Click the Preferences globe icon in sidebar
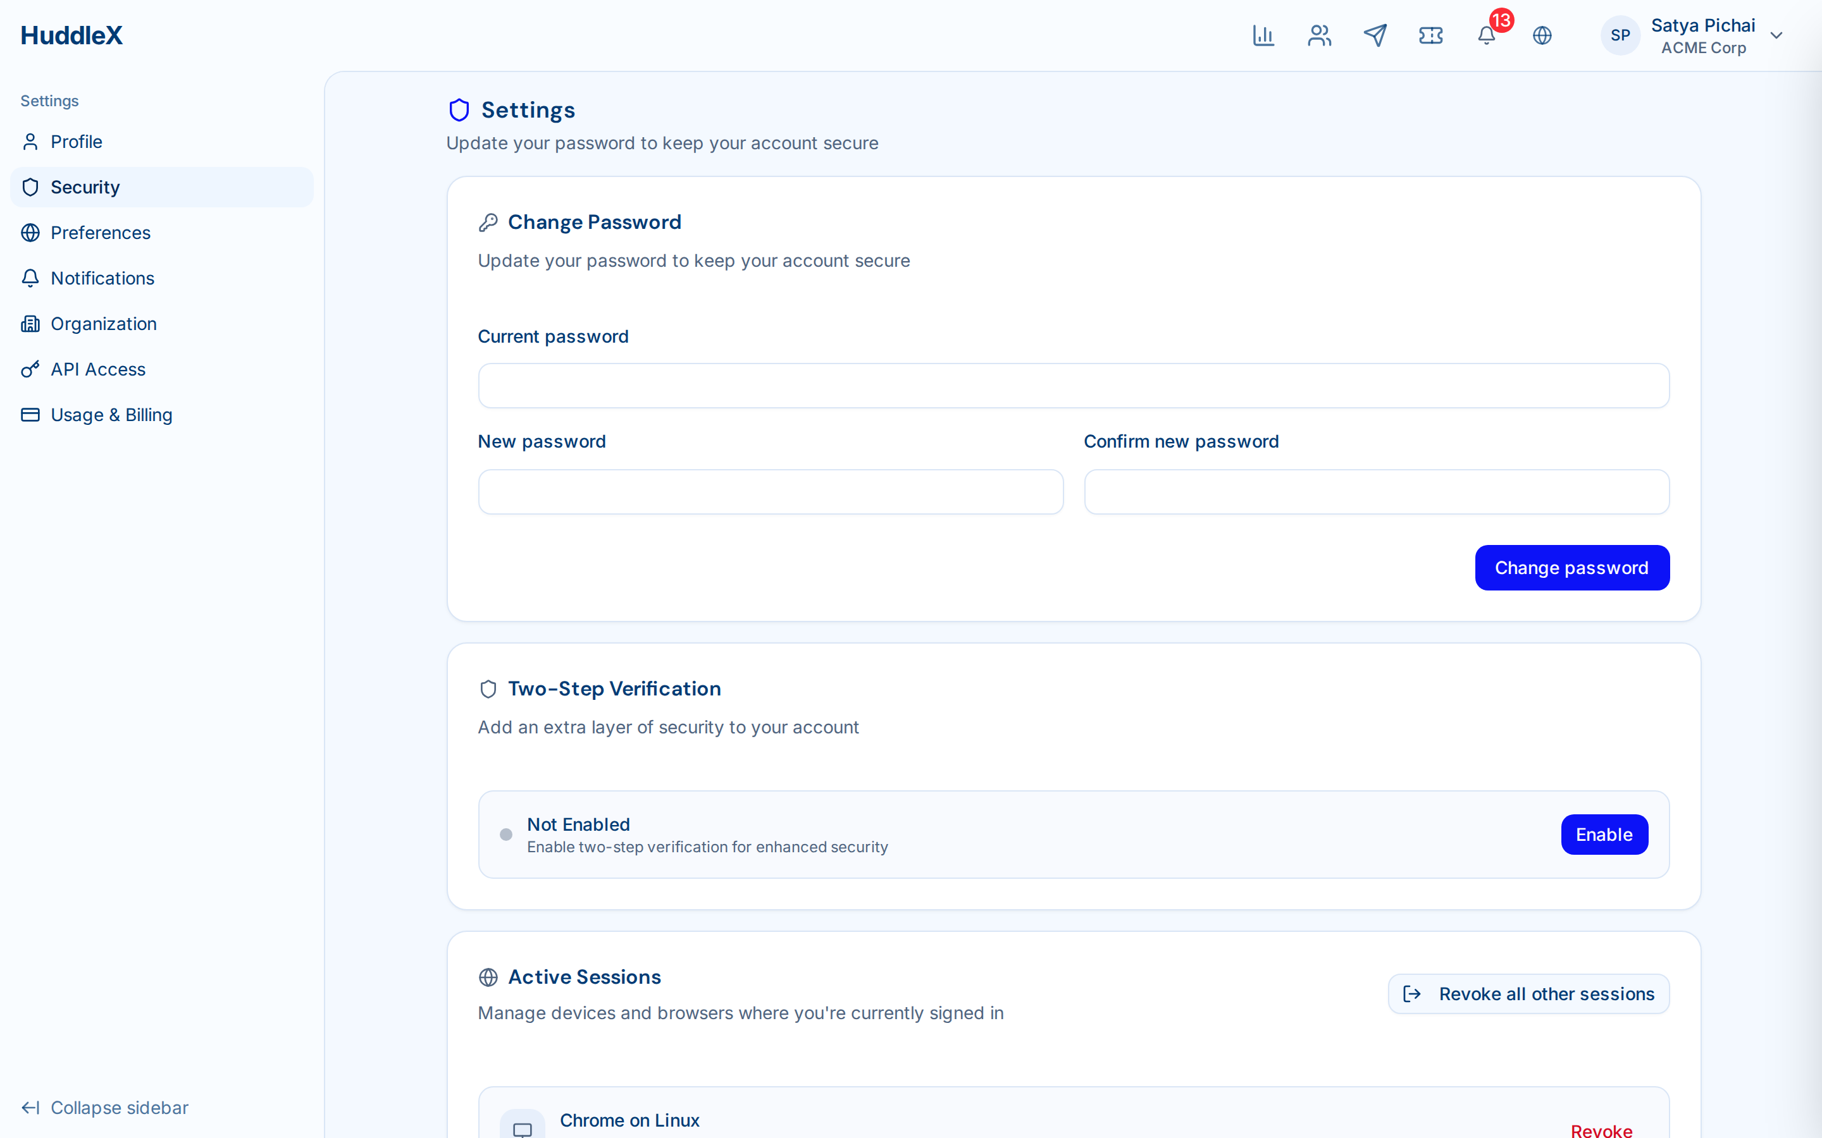This screenshot has height=1138, width=1822. (30, 233)
